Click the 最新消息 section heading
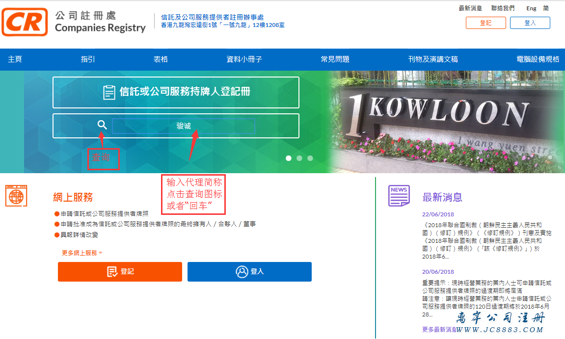This screenshot has height=339, width=565. pos(442,197)
